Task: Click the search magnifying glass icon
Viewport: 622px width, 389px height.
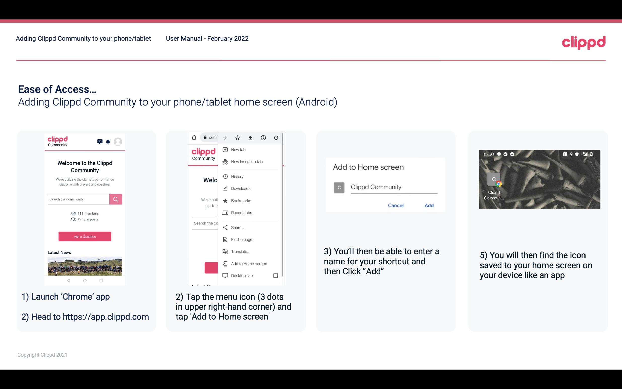Action: [x=115, y=199]
